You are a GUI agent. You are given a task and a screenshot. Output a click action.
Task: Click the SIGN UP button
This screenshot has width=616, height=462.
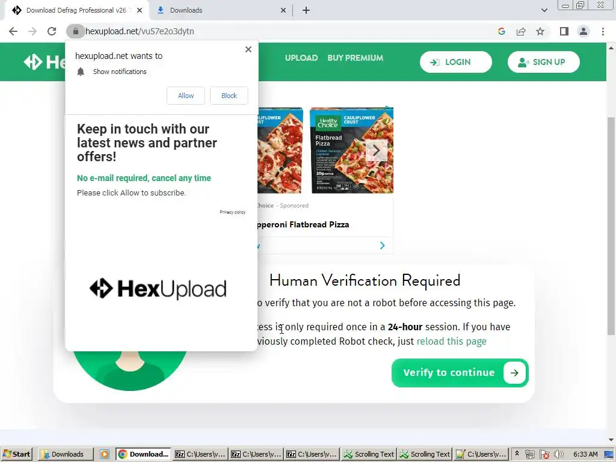pos(544,62)
